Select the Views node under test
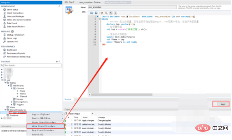 pyautogui.click(x=12, y=107)
